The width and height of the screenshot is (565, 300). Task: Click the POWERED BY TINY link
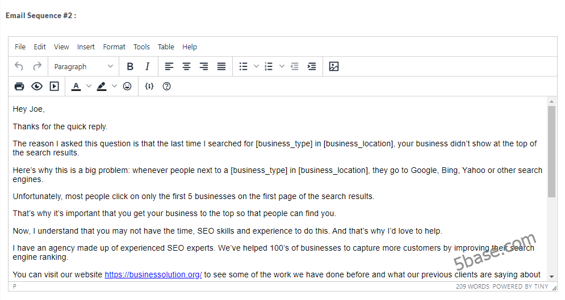(x=520, y=286)
